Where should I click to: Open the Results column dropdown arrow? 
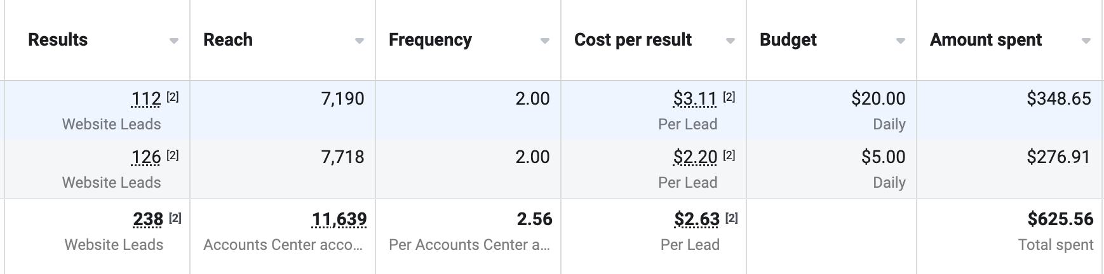tap(174, 41)
